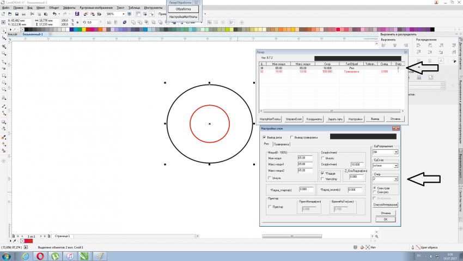Click the 'Скор(м/мин)' speed input field
Screen dimensions: 463x261
click(358, 164)
